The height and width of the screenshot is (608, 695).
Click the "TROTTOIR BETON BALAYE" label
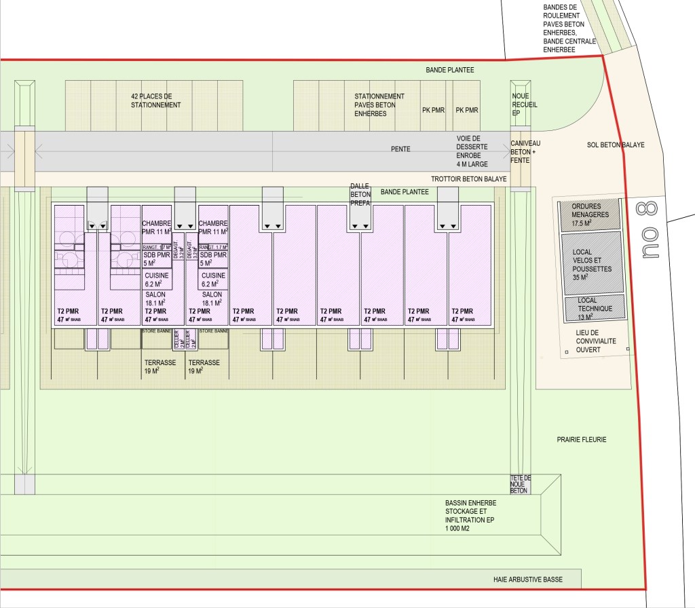[x=468, y=179]
